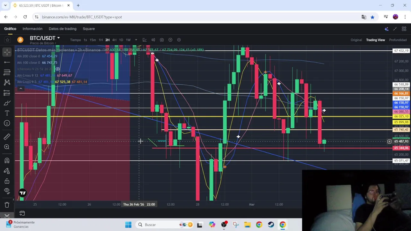Switch to Trading View chart
Image resolution: width=411 pixels, height=231 pixels.
pyautogui.click(x=375, y=40)
